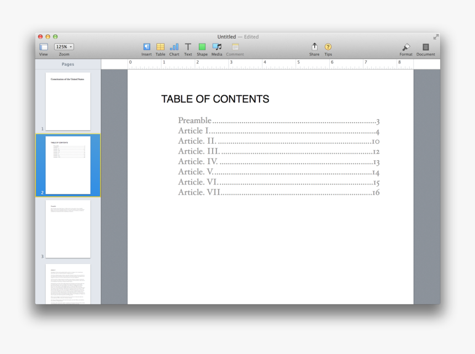Click the Preamble entry in contents
The image size is (475, 354).
279,120
